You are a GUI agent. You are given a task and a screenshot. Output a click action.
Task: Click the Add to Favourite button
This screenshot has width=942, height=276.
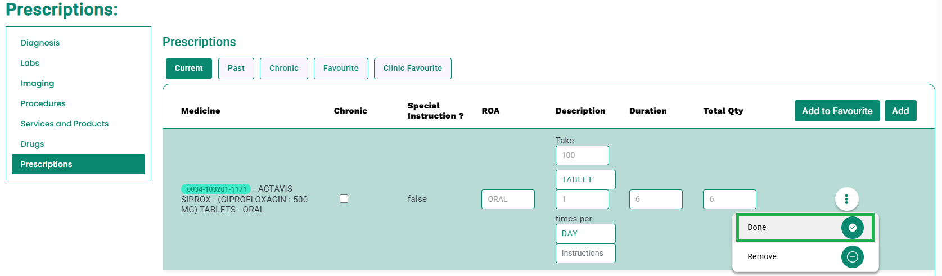point(837,111)
